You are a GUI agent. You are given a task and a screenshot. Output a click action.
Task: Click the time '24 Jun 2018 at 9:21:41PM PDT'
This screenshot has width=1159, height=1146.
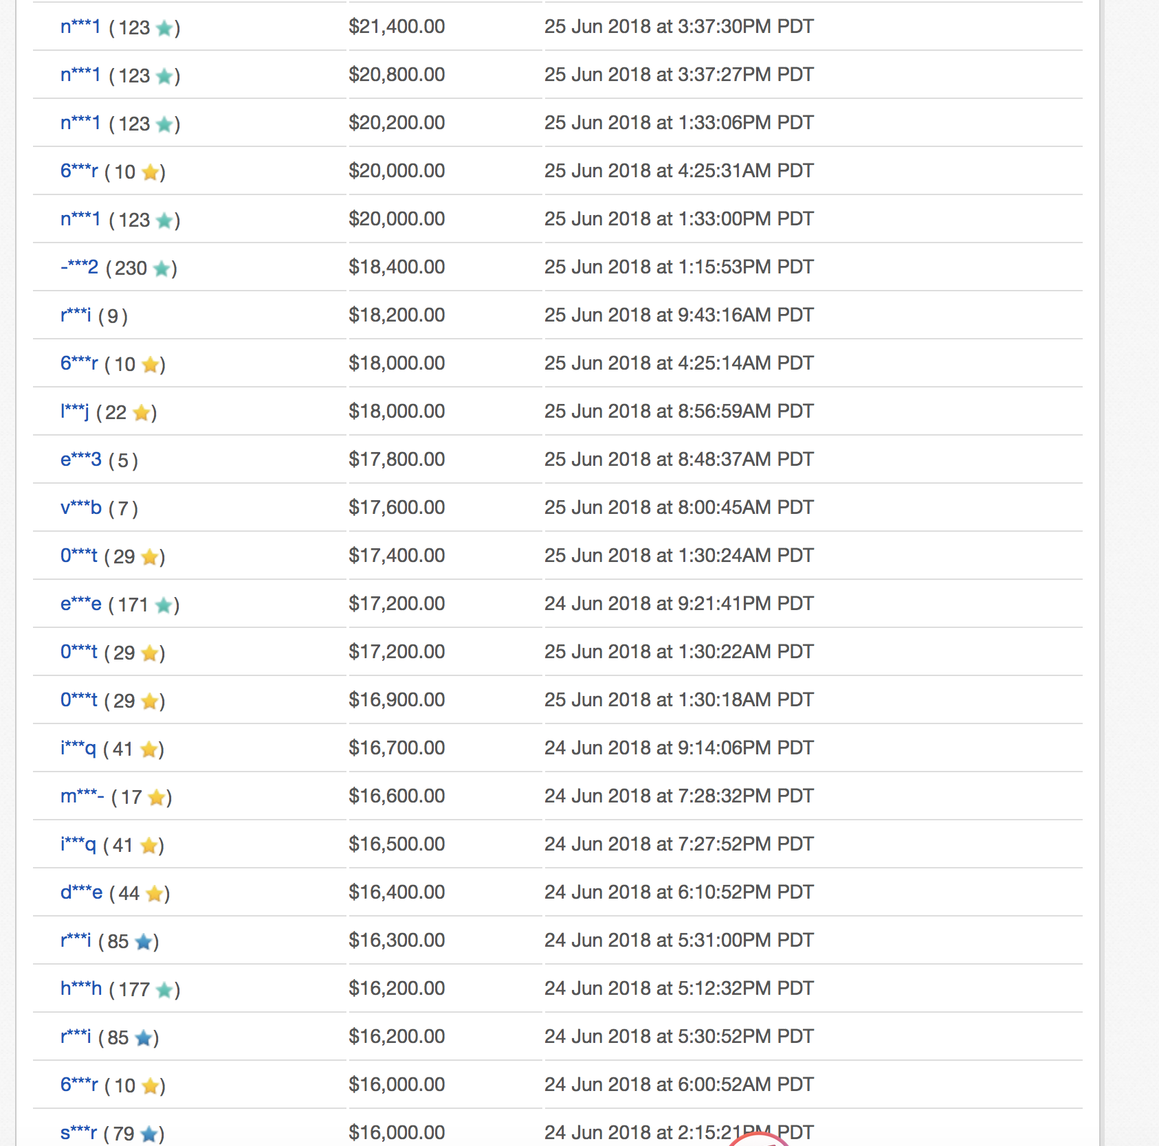pos(679,604)
